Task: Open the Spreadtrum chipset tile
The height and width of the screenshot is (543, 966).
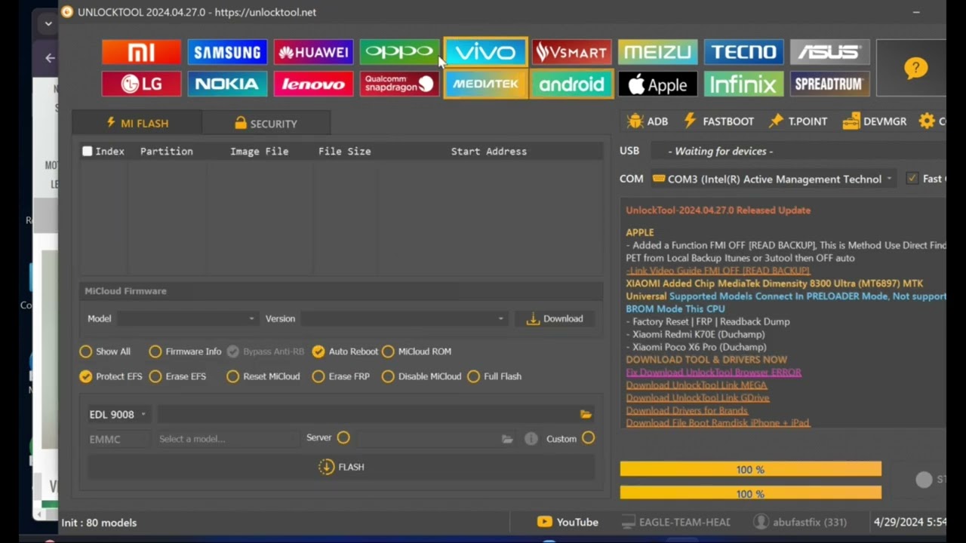Action: [x=829, y=84]
